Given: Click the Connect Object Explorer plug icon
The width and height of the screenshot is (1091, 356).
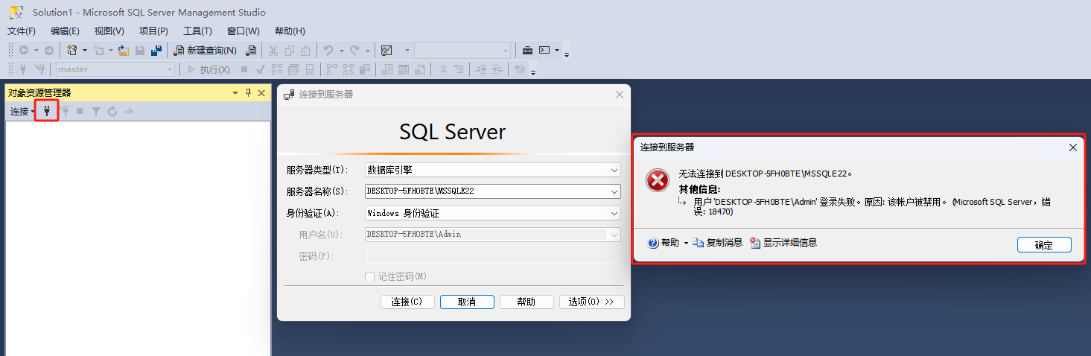Looking at the screenshot, I should 47,111.
